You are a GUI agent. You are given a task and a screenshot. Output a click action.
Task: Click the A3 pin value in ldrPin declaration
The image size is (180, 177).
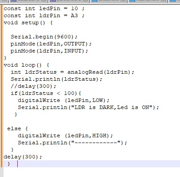point(74,15)
